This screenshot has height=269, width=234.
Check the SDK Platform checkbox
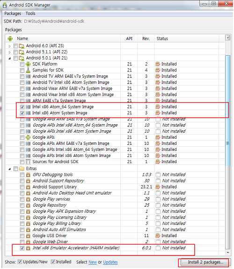coord(22,64)
